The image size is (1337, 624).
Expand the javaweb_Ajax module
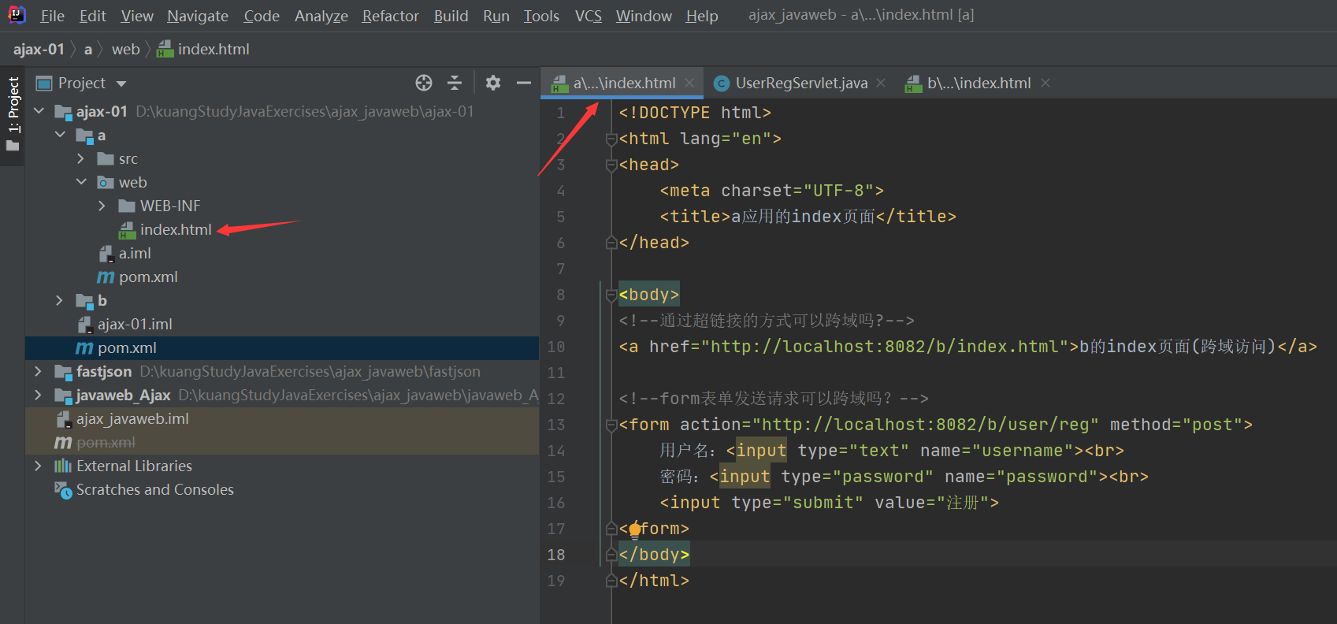pyautogui.click(x=38, y=395)
